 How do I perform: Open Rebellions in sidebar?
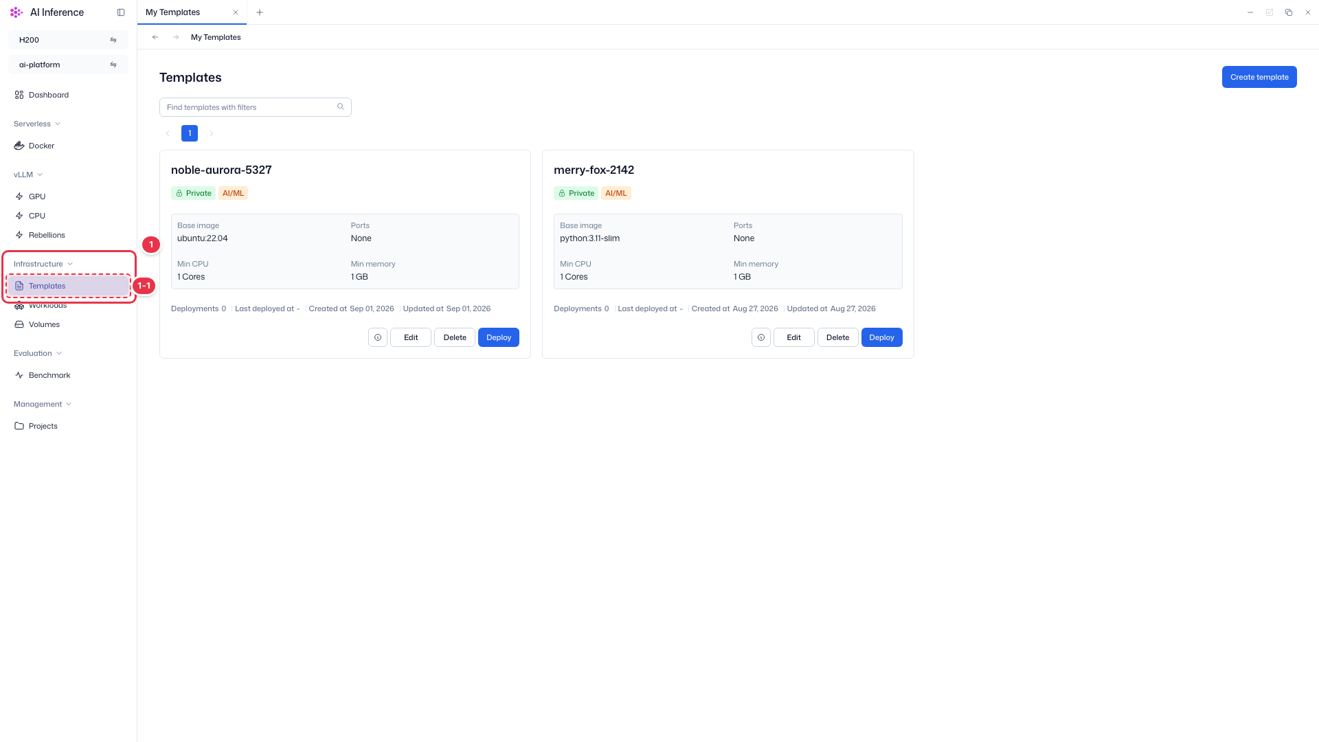(68, 235)
